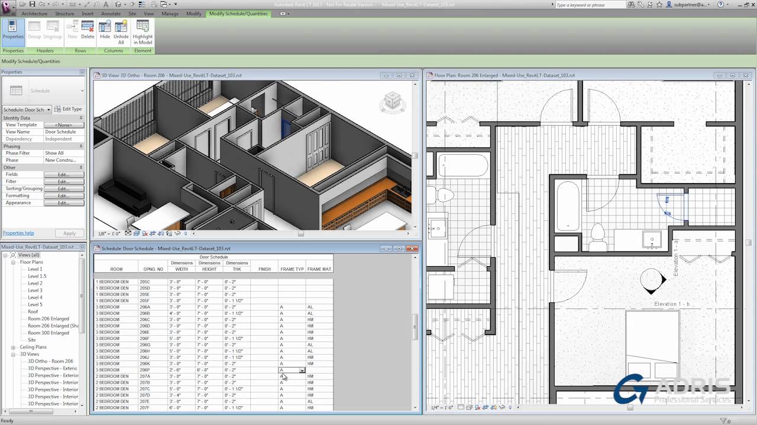This screenshot has width=757, height=425.
Task: Collapse the Other properties section
Action: tap(81, 168)
